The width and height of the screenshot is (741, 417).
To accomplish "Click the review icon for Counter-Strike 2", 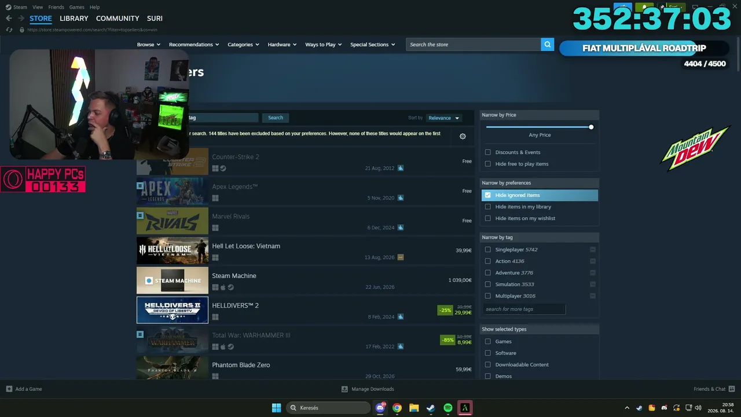I will point(401,168).
